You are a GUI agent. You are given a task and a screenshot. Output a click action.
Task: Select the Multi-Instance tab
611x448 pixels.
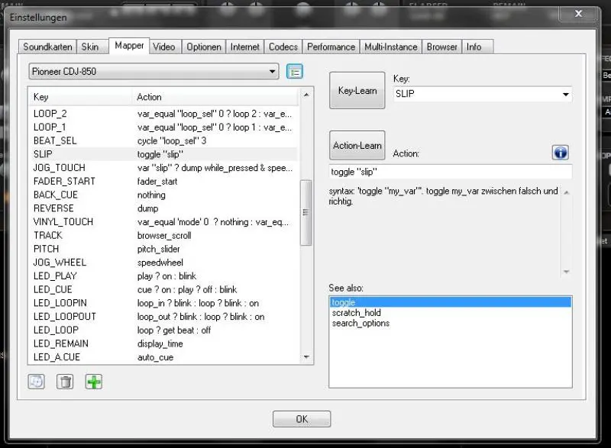click(x=392, y=47)
